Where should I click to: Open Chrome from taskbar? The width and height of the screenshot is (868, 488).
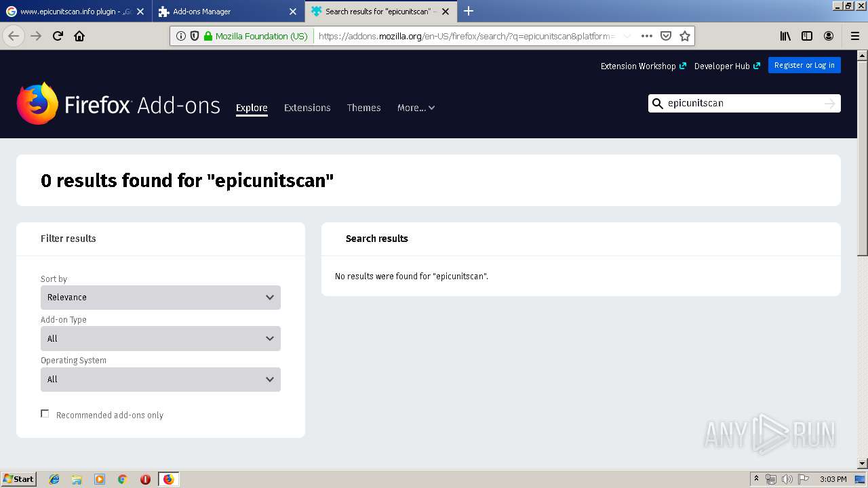pyautogui.click(x=122, y=479)
